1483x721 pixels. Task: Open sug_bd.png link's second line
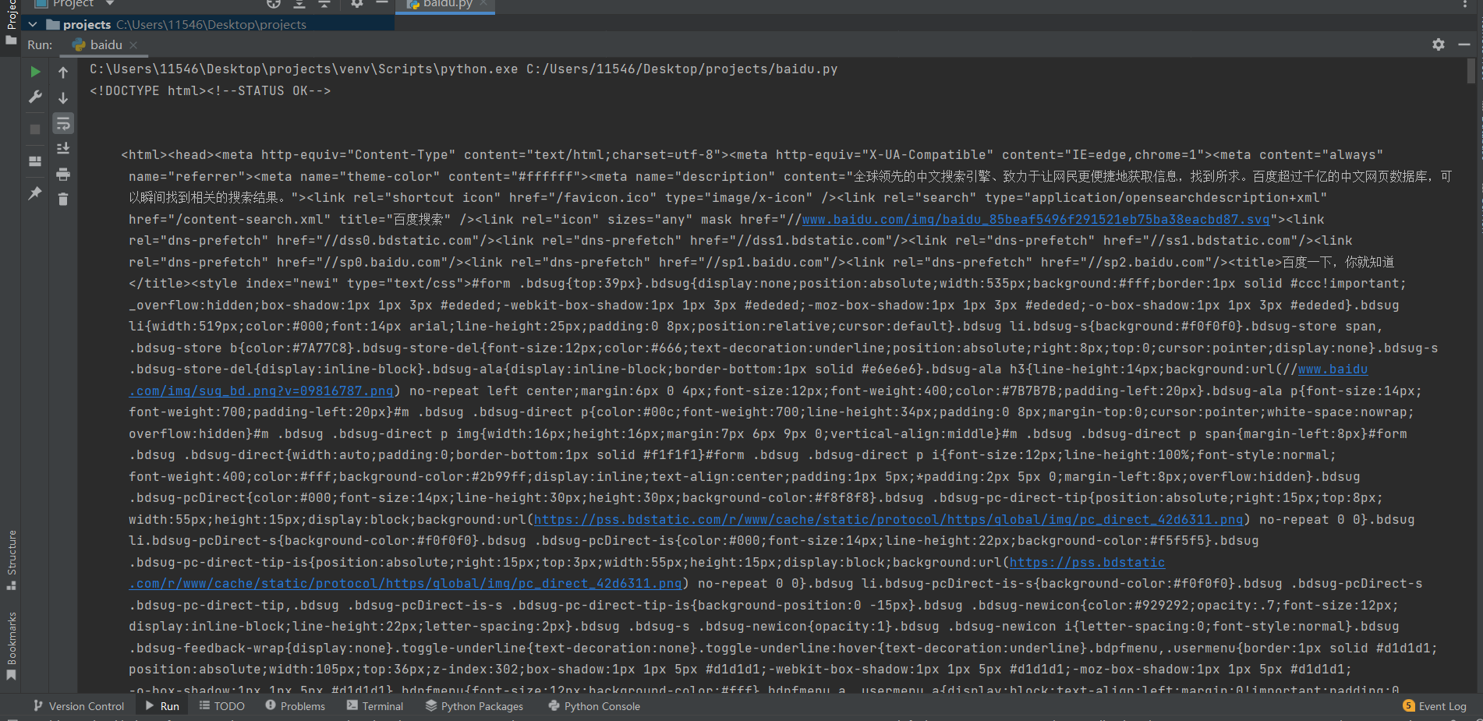261,391
